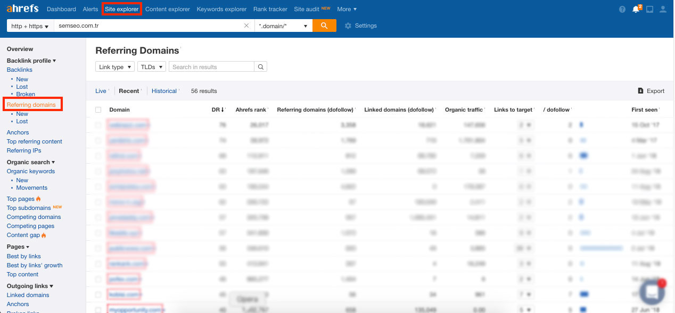This screenshot has width=675, height=313.
Task: Click the orange search magnifier button
Action: coord(324,26)
